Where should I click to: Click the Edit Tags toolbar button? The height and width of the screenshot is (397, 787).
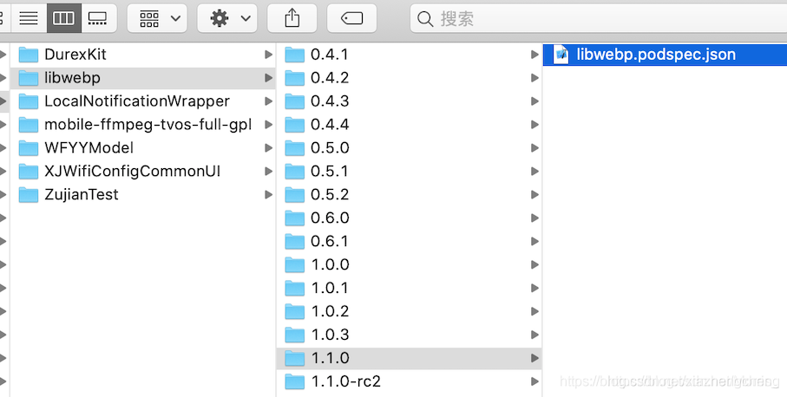click(x=351, y=18)
